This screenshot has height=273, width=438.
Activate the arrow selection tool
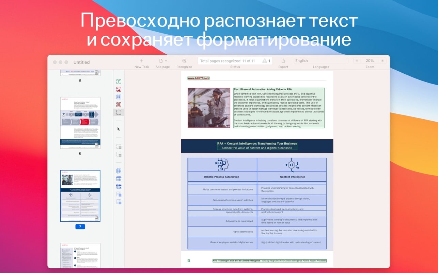[119, 129]
